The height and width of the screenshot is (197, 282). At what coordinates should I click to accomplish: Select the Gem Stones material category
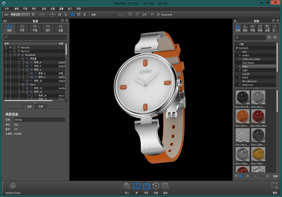click(248, 63)
